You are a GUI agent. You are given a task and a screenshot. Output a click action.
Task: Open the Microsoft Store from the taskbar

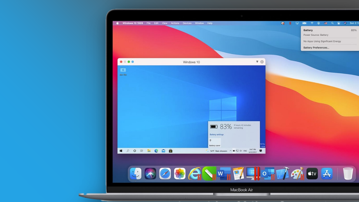170,151
